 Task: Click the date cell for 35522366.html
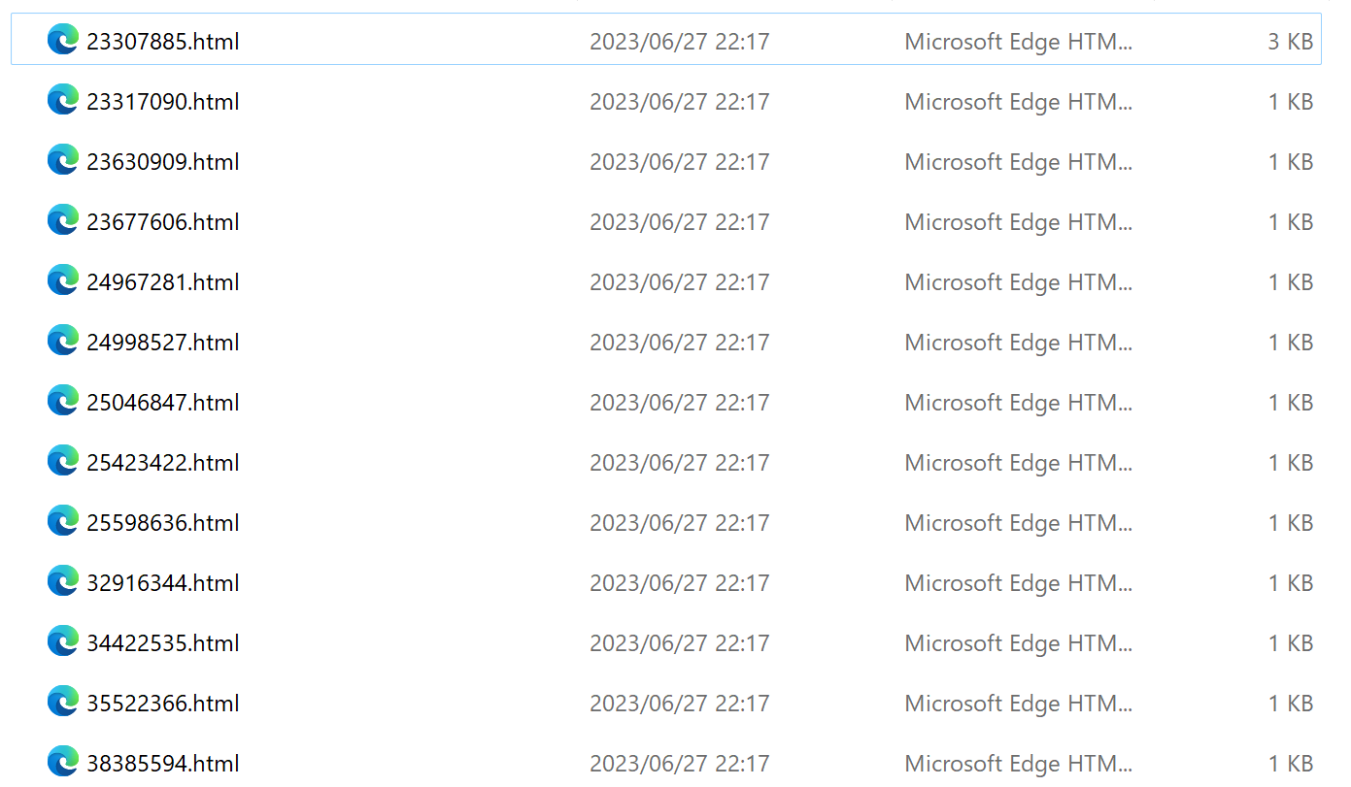pyautogui.click(x=679, y=701)
